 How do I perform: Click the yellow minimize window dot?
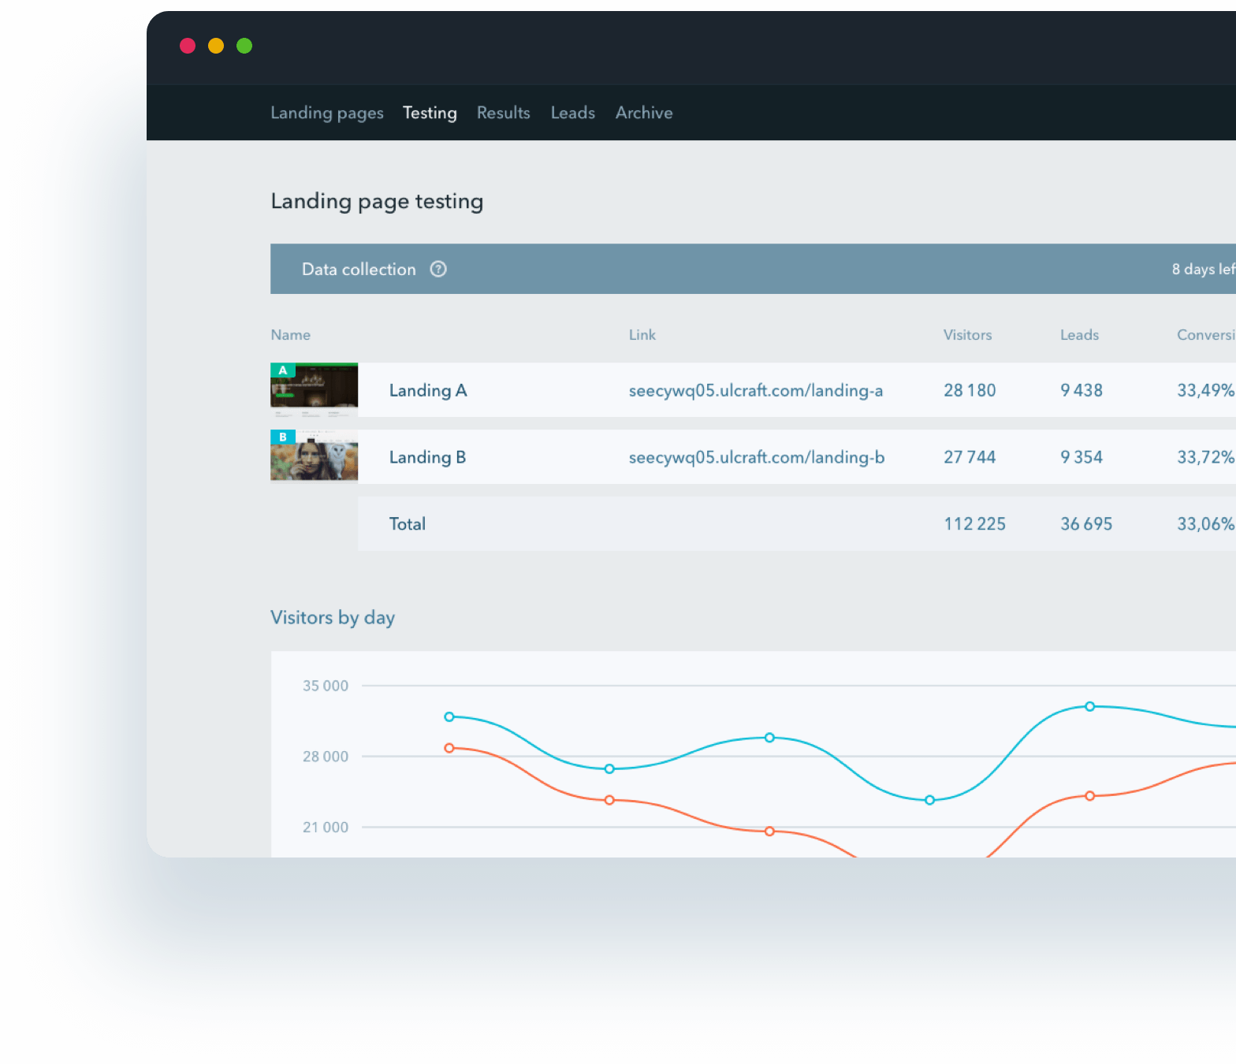[216, 46]
